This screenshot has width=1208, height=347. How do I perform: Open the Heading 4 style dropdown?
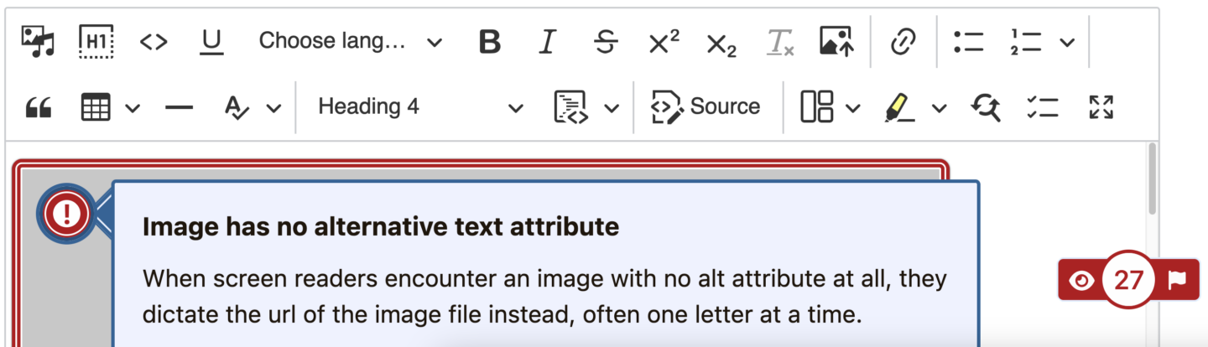(420, 106)
